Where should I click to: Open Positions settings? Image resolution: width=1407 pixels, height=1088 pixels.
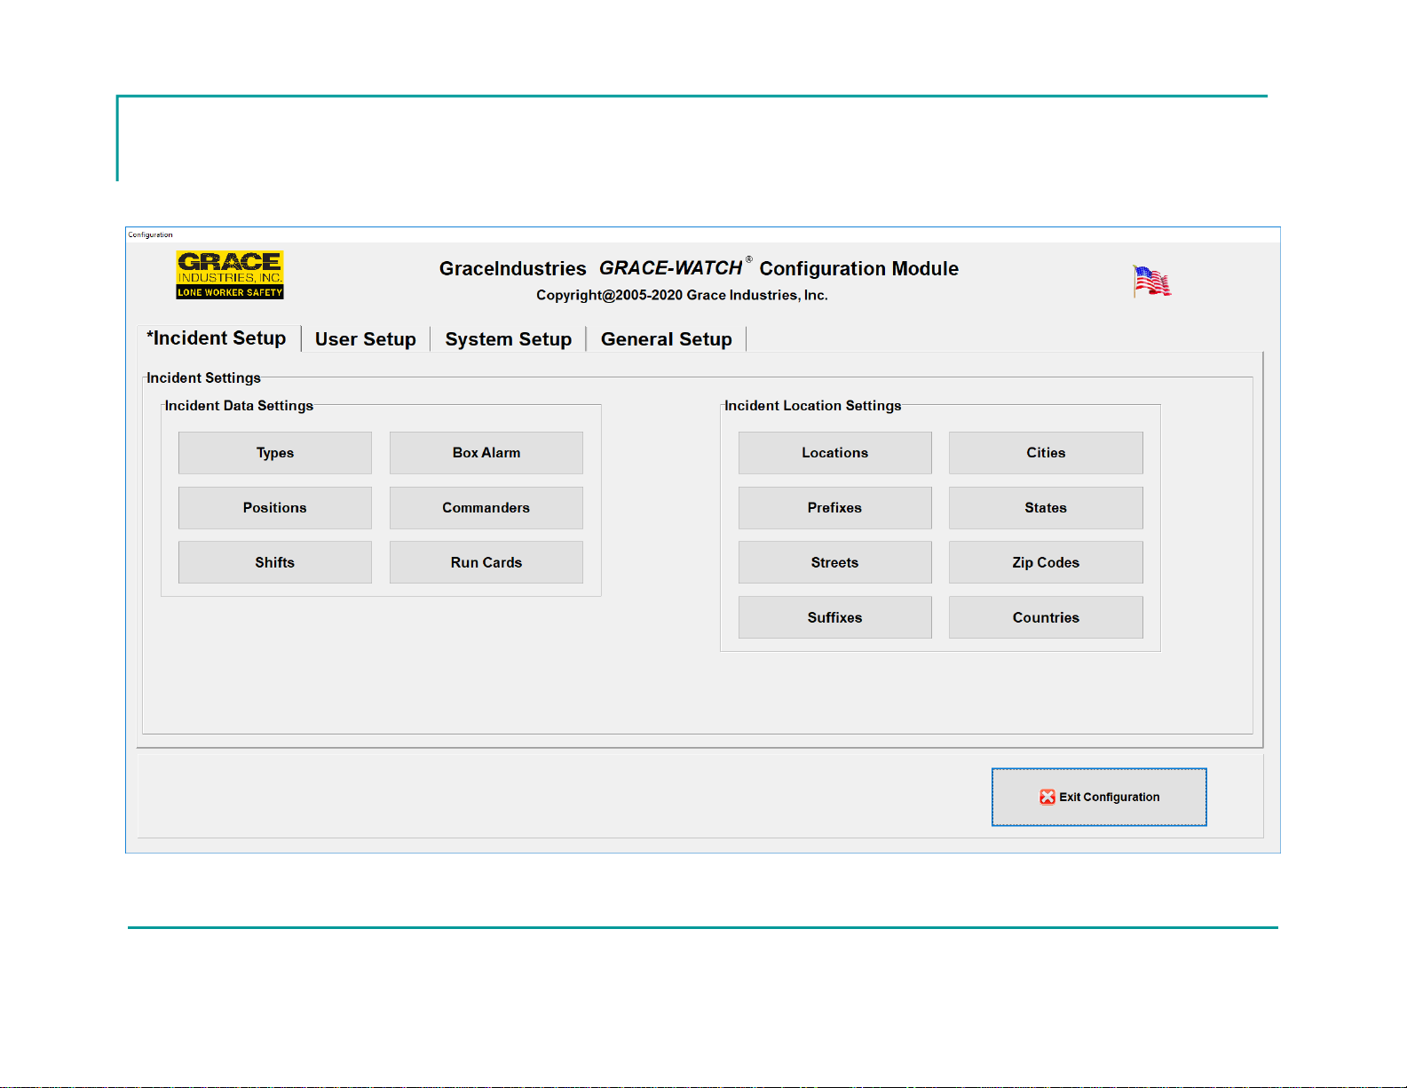pyautogui.click(x=275, y=508)
